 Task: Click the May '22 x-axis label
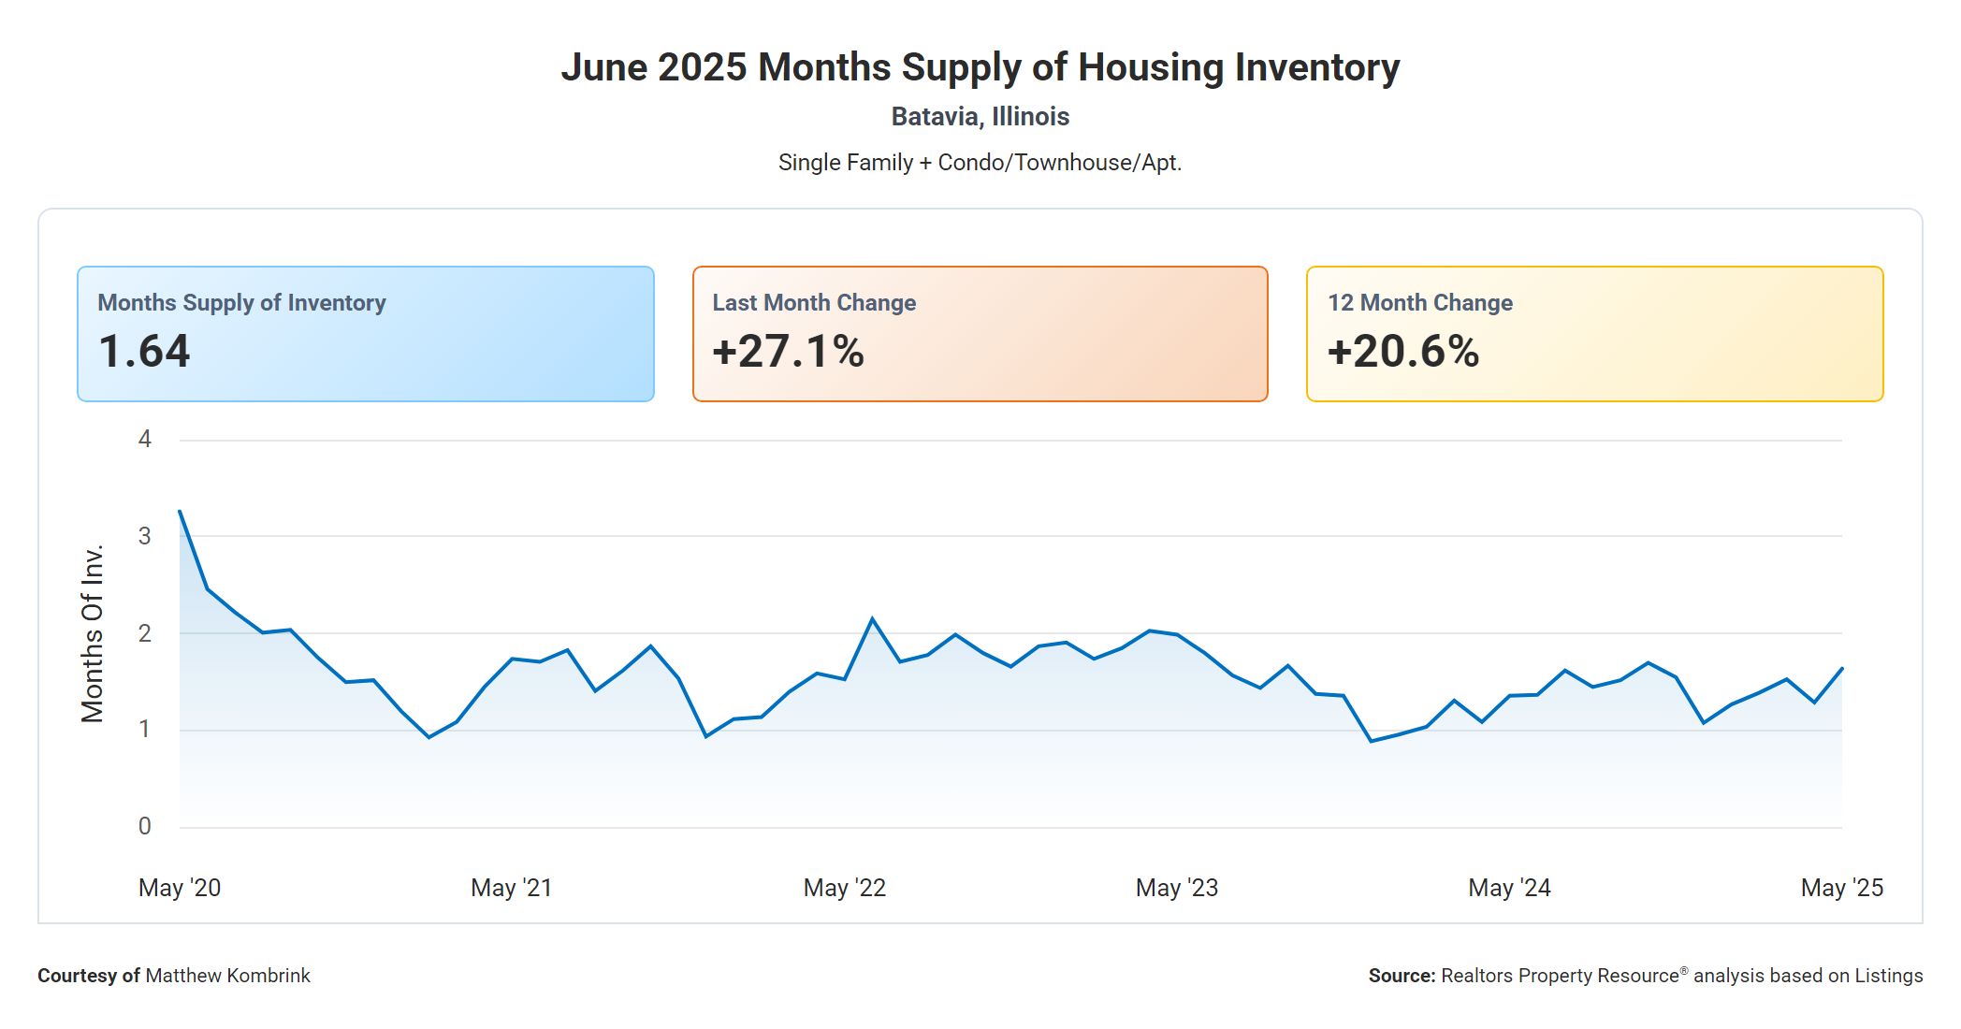point(844,888)
